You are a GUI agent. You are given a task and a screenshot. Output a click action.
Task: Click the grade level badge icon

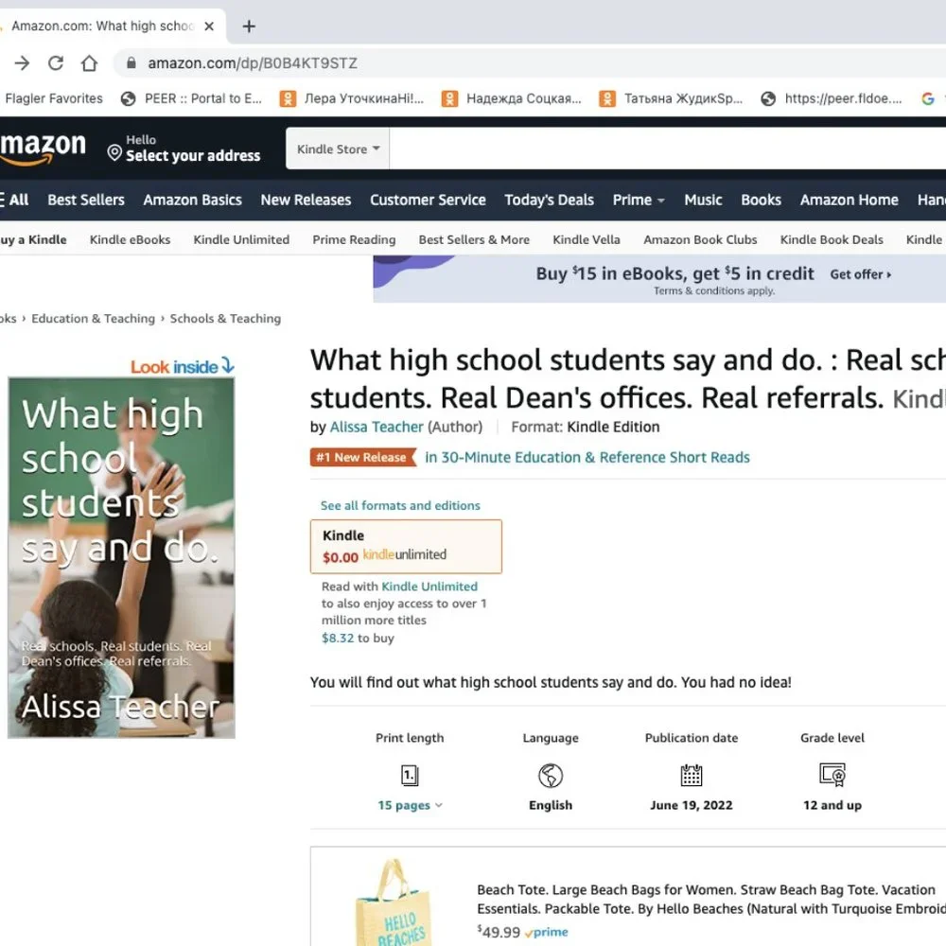tap(832, 776)
